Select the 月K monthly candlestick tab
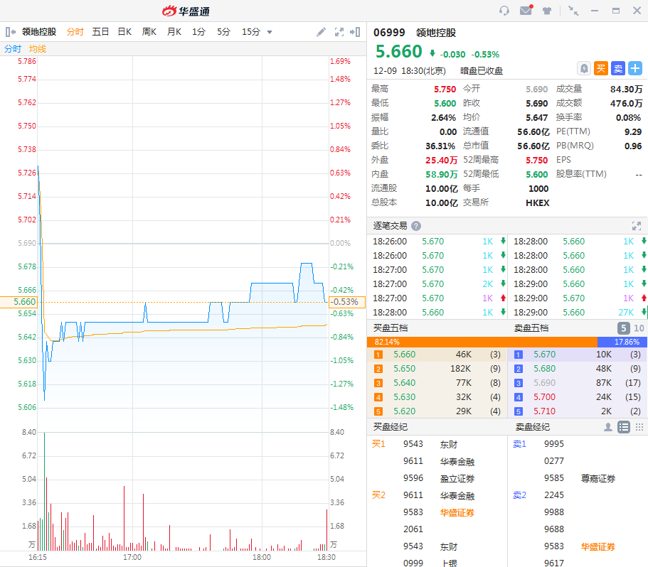Image resolution: width=648 pixels, height=567 pixels. 174,32
